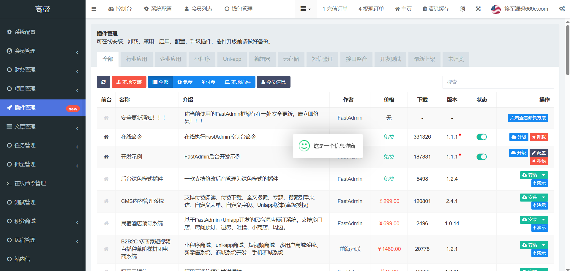Open the top bar list dropdown menu

tap(305, 9)
